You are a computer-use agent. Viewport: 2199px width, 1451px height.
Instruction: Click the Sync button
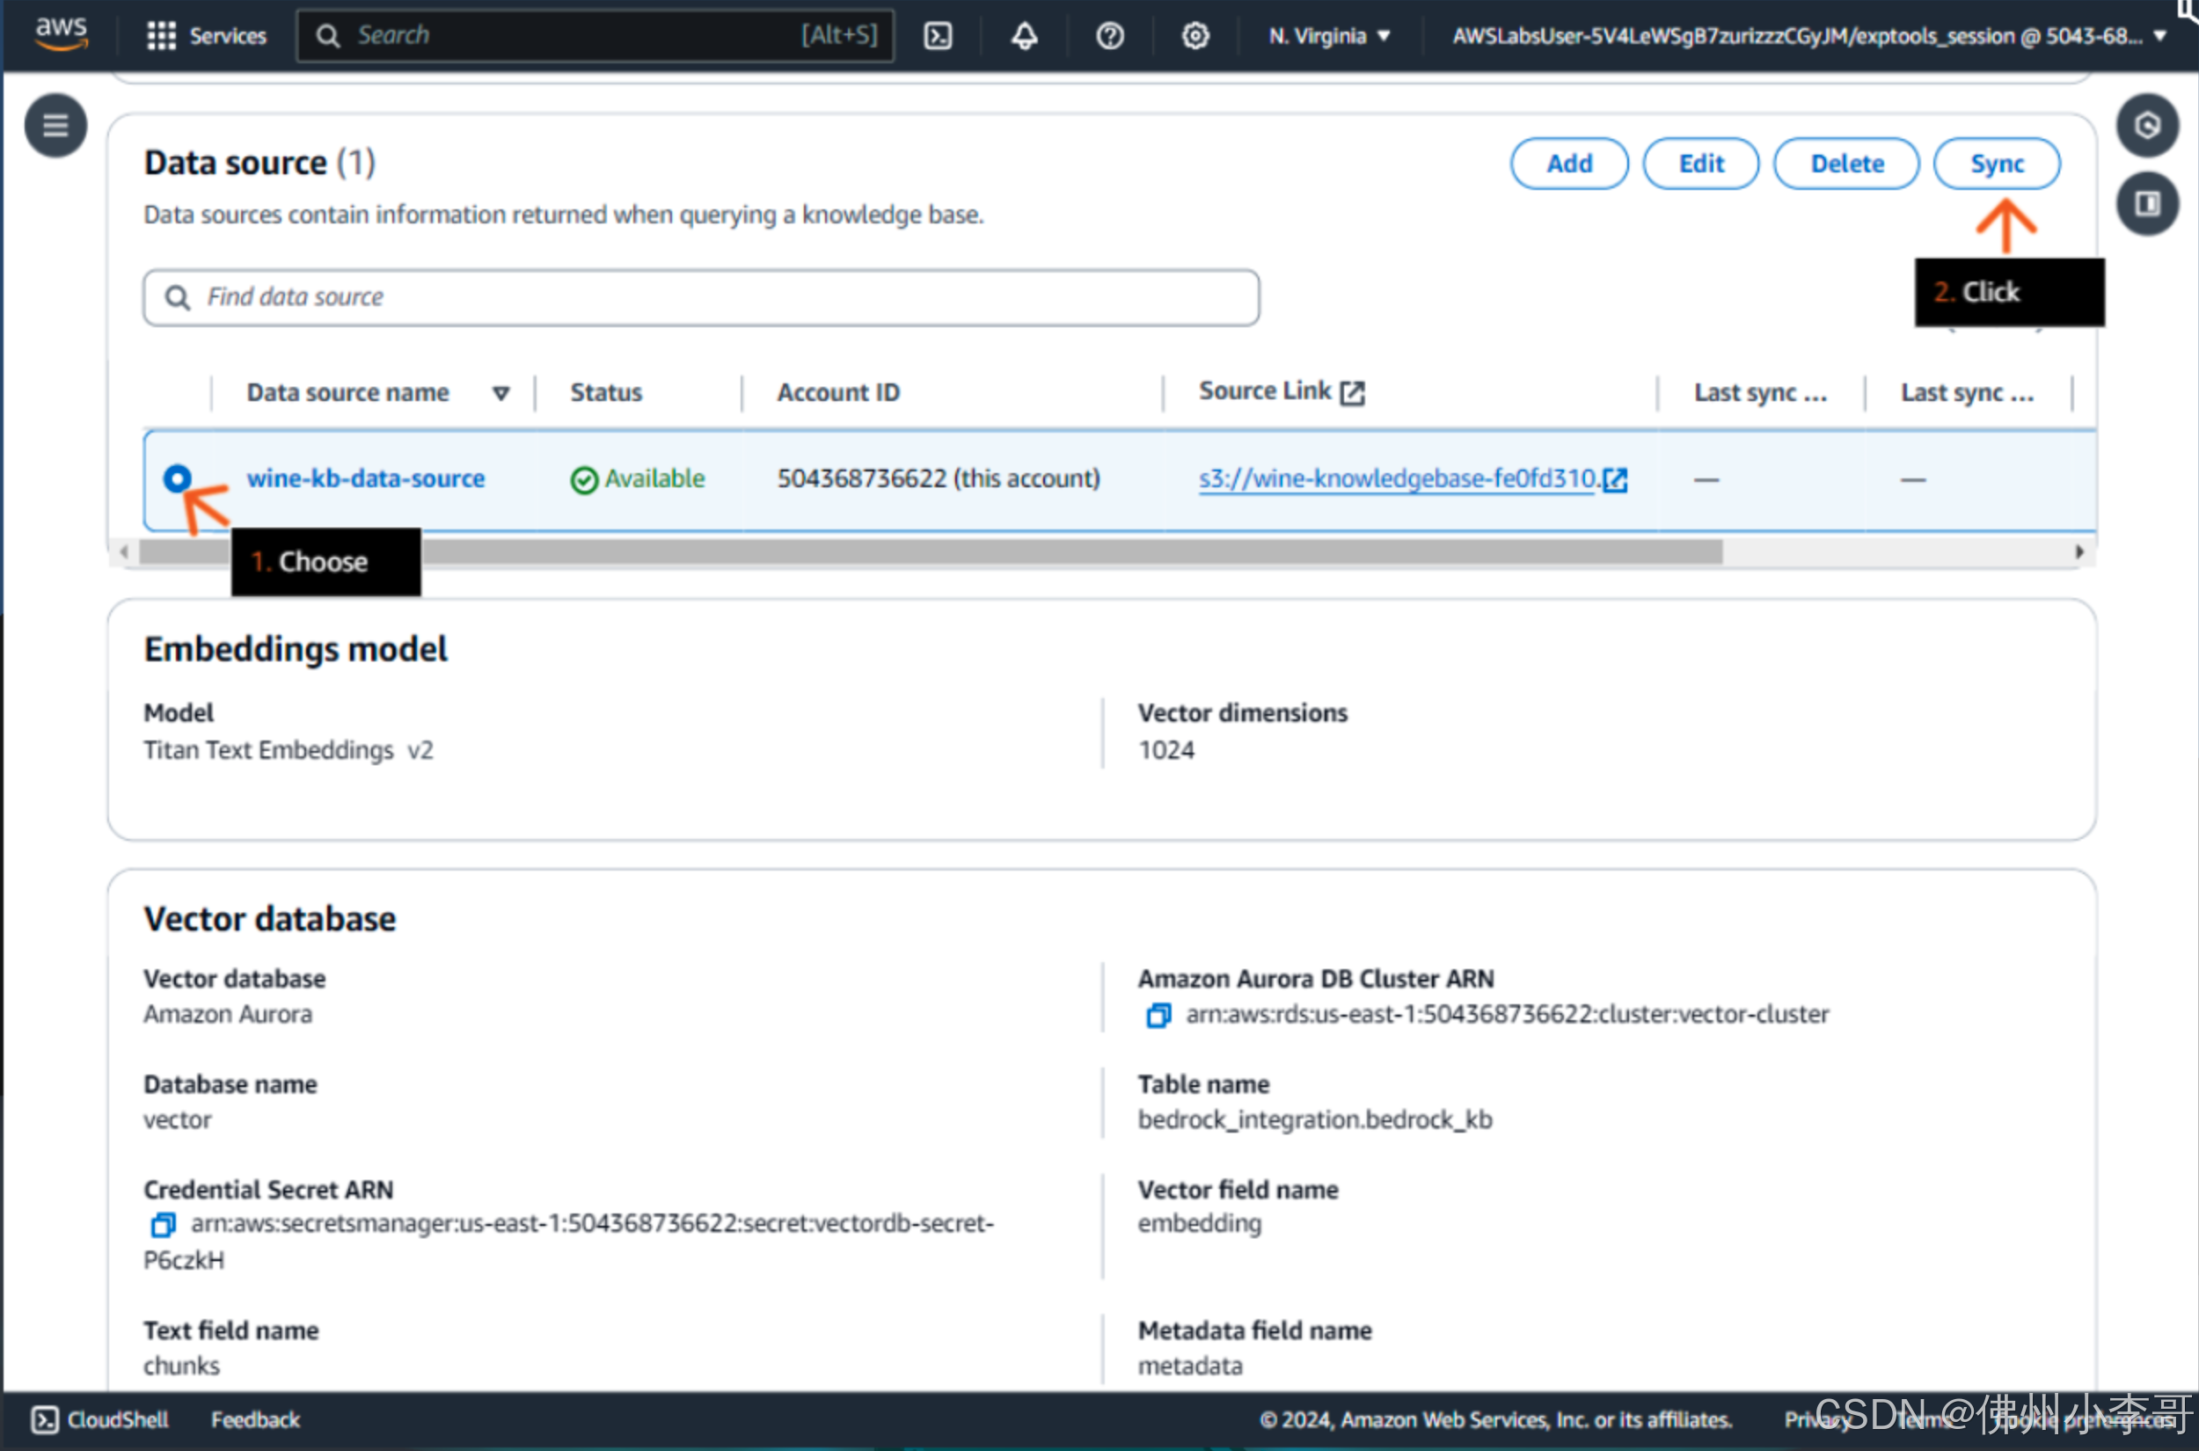coord(1998,164)
